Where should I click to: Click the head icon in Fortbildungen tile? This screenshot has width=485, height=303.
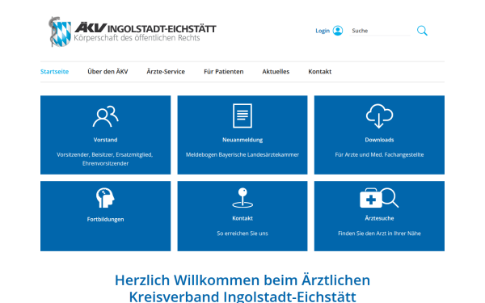[105, 198]
